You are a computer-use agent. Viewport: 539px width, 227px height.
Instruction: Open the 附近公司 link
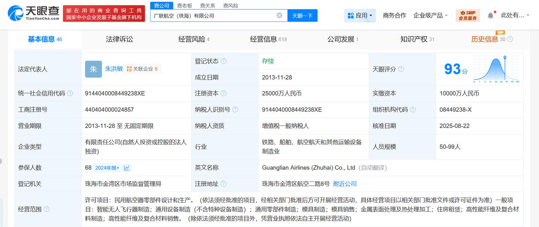(x=345, y=184)
